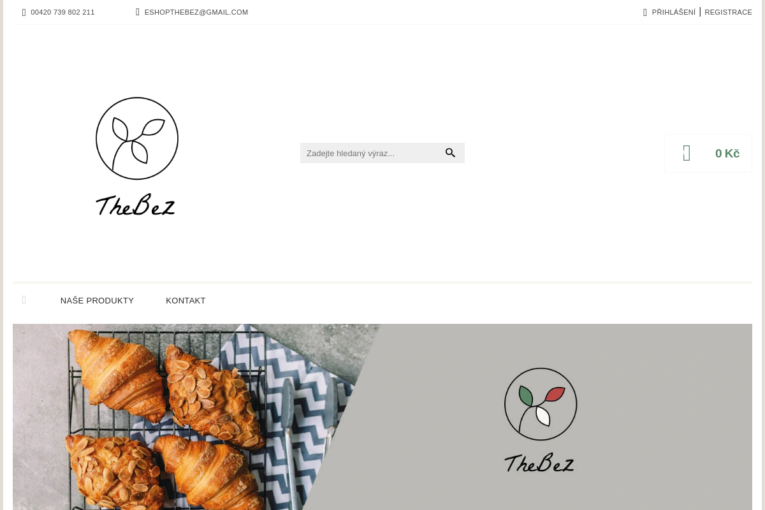This screenshot has height=510, width=765.
Task: Click the magnifier search icon
Action: point(451,153)
